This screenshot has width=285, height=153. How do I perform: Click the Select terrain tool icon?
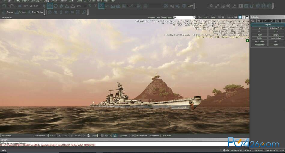pos(67,6)
